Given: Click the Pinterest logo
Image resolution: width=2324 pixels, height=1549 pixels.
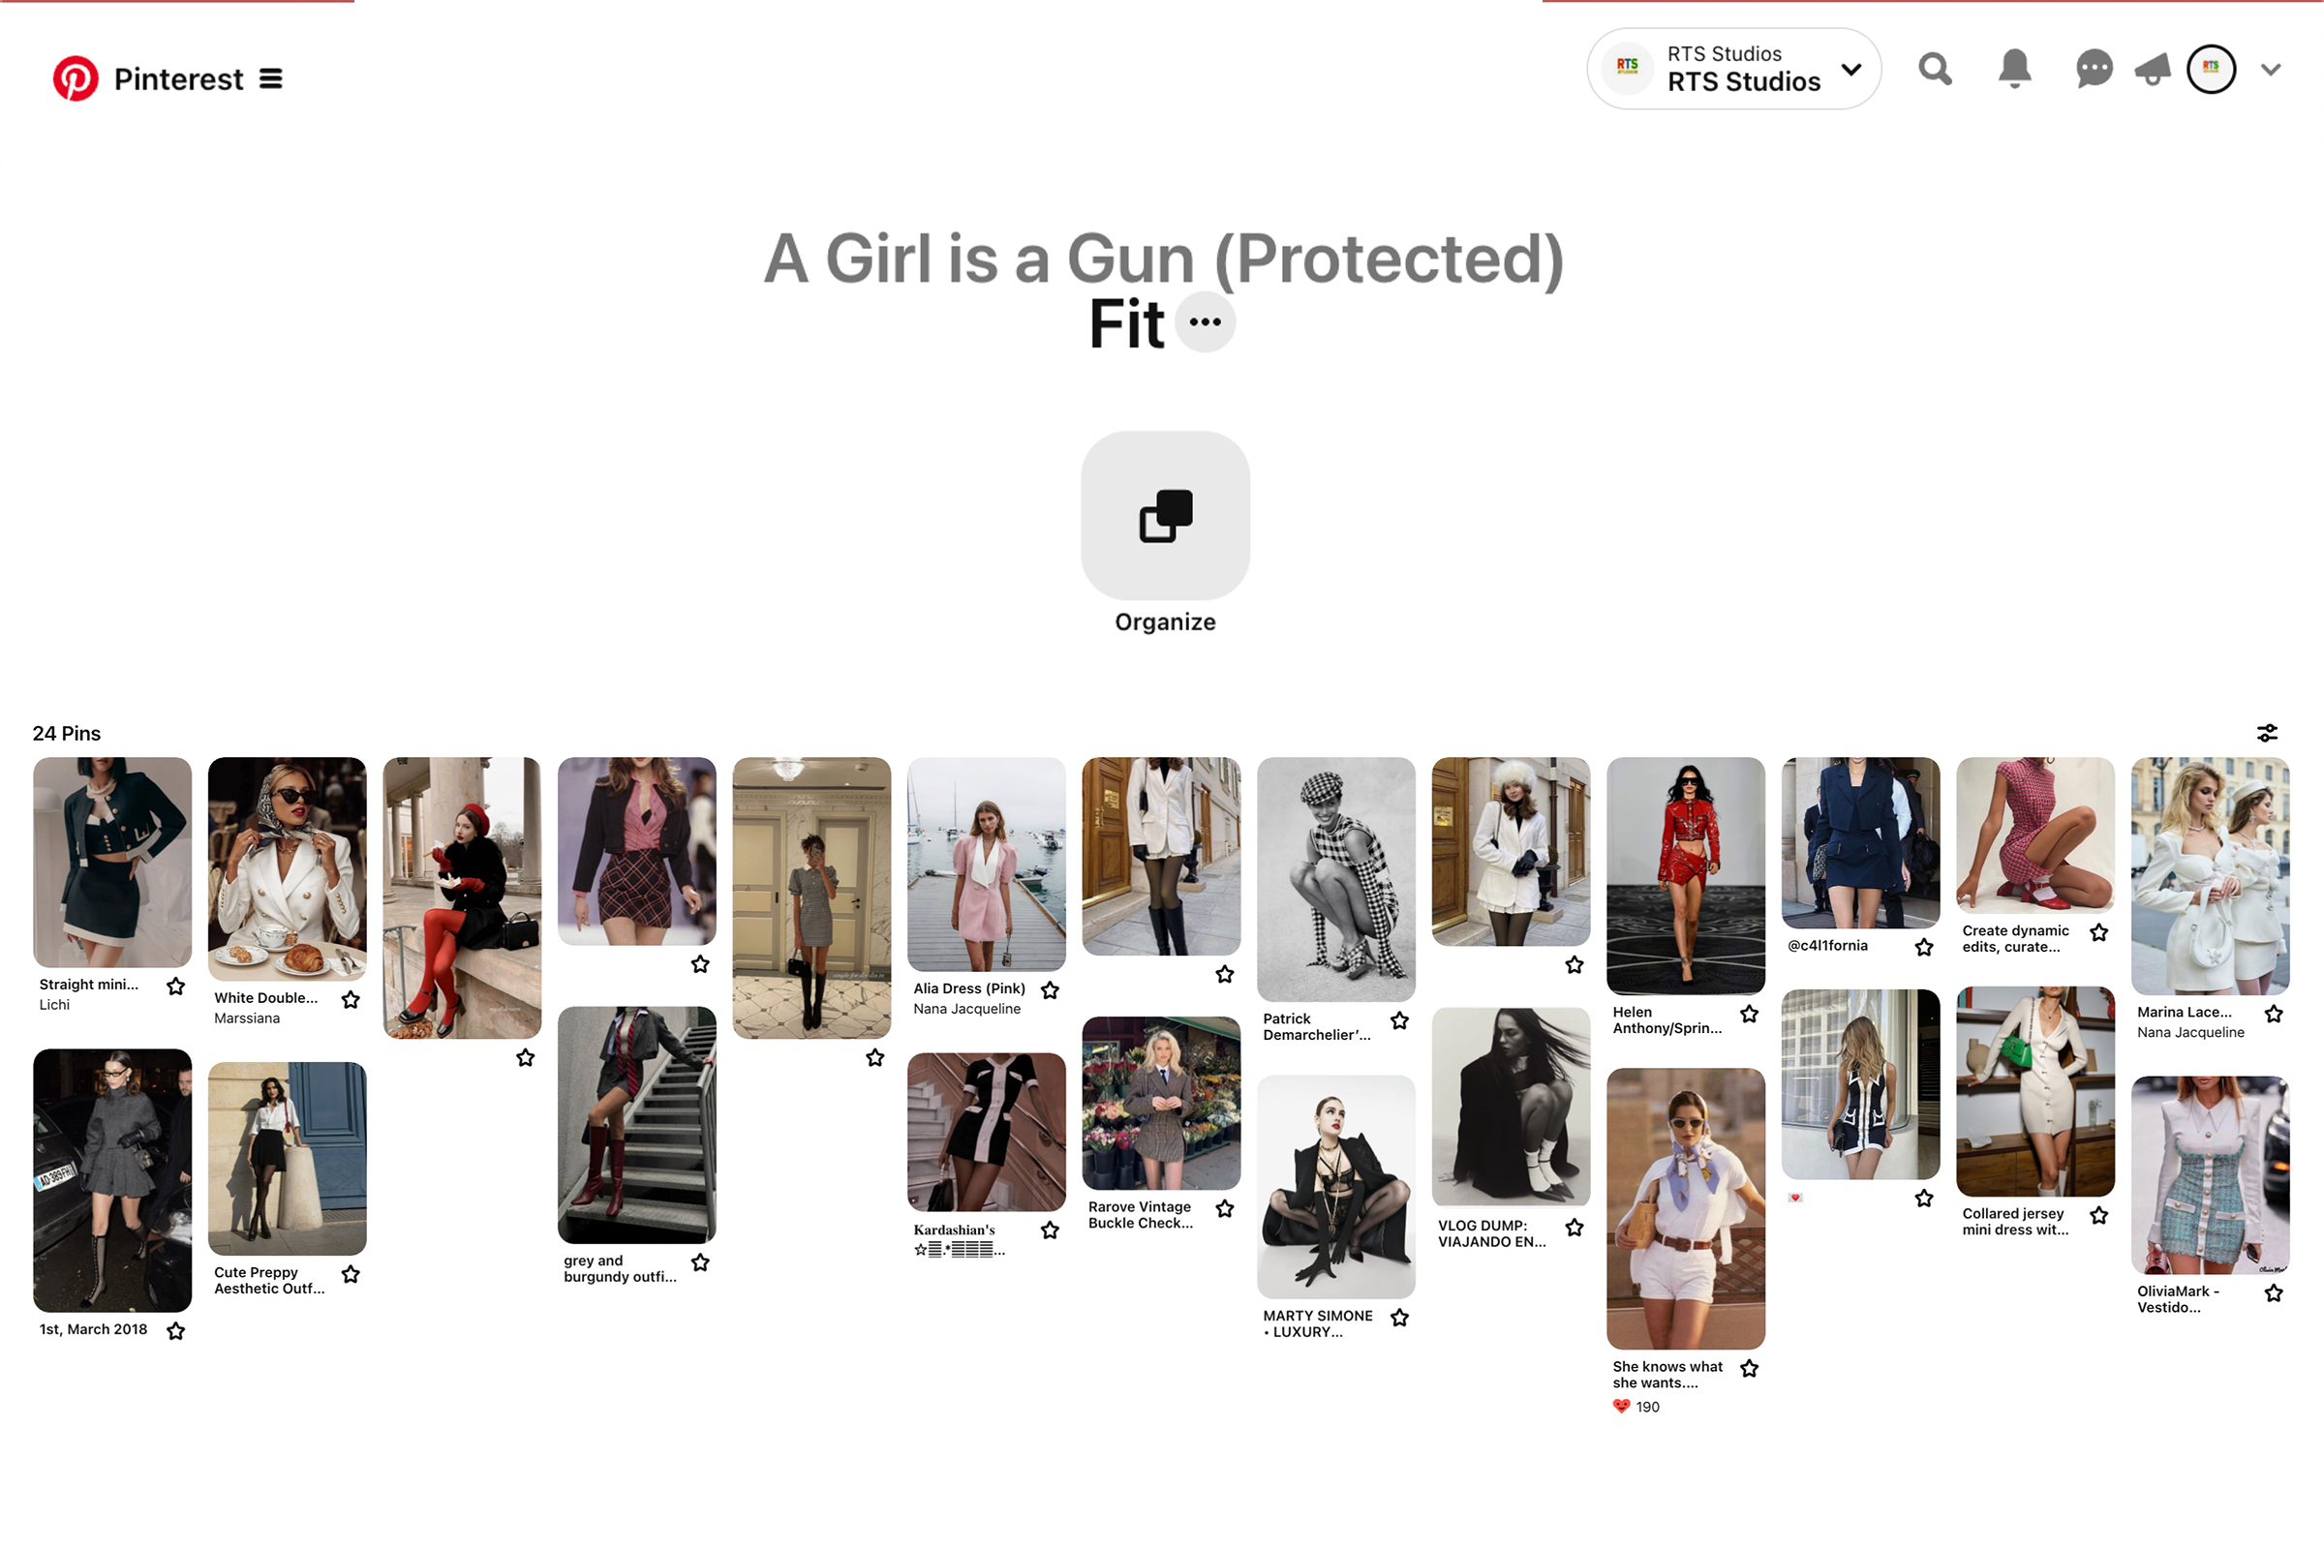Looking at the screenshot, I should 76,78.
